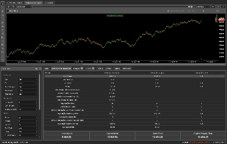This screenshot has width=227, height=144.
Task: Open backtesting settings icon beside start date
Action: coord(9,7)
